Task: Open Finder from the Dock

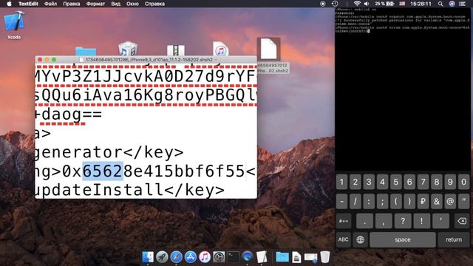Action: pyautogui.click(x=148, y=257)
